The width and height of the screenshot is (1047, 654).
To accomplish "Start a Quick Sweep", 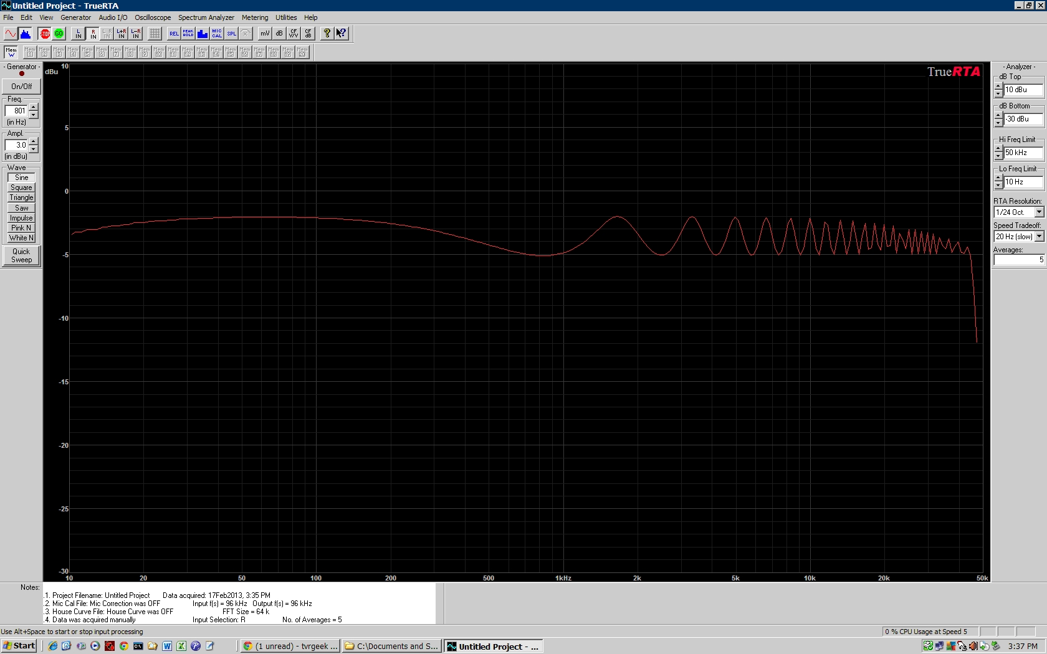I will 21,255.
